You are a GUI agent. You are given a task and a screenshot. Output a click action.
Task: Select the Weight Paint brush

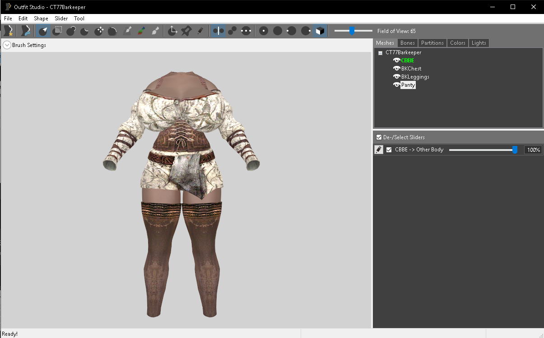tap(127, 31)
